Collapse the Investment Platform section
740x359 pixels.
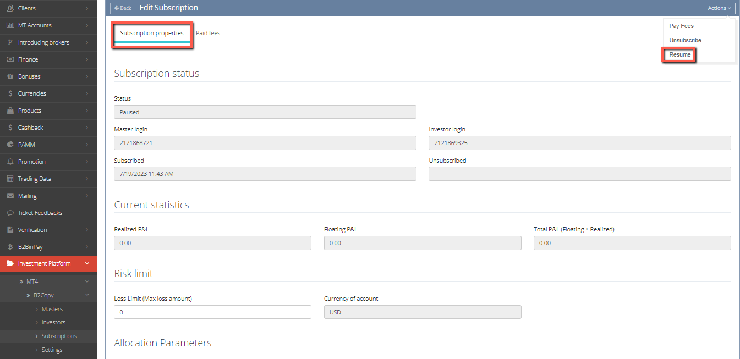87,264
